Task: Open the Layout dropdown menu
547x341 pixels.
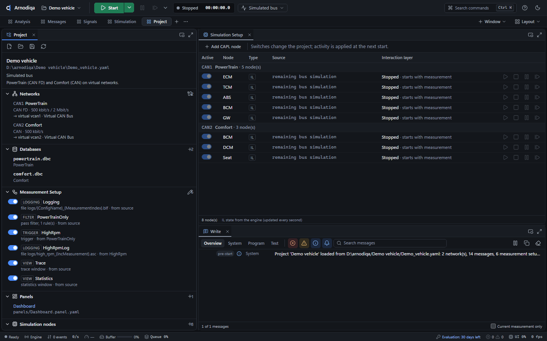Action: [527, 22]
